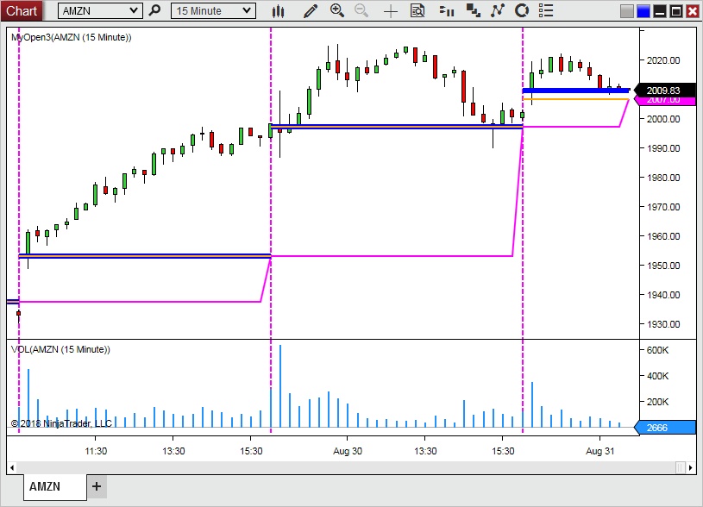
Task: Click the Chart menu label
Action: [21, 10]
